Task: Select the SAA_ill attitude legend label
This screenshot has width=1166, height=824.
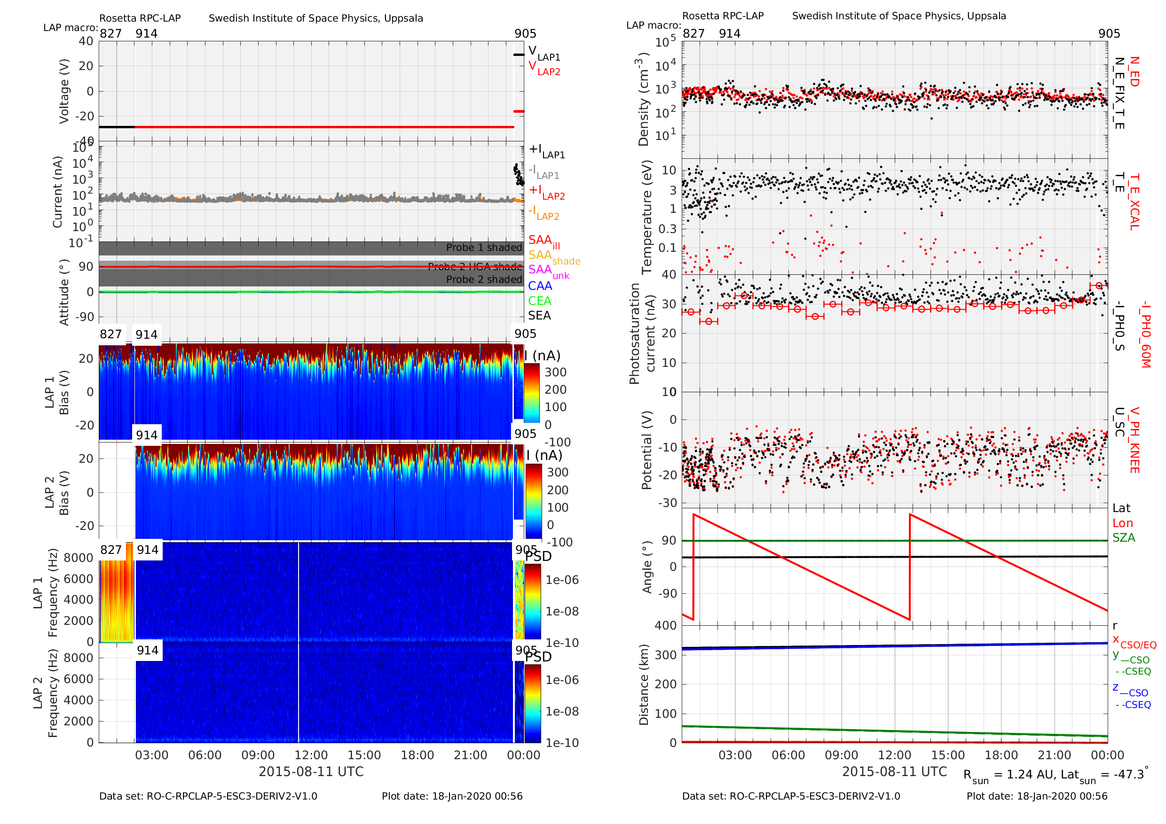Action: tap(544, 242)
